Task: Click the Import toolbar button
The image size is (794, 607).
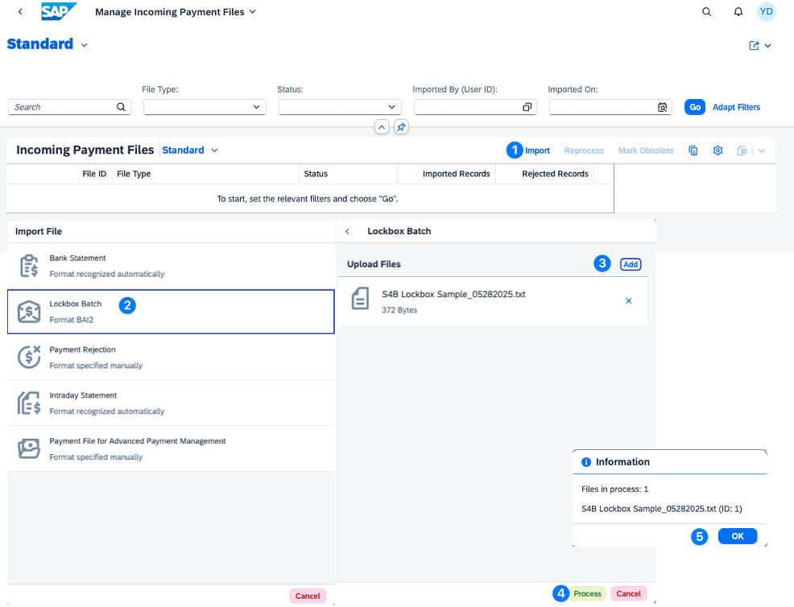Action: click(x=537, y=151)
